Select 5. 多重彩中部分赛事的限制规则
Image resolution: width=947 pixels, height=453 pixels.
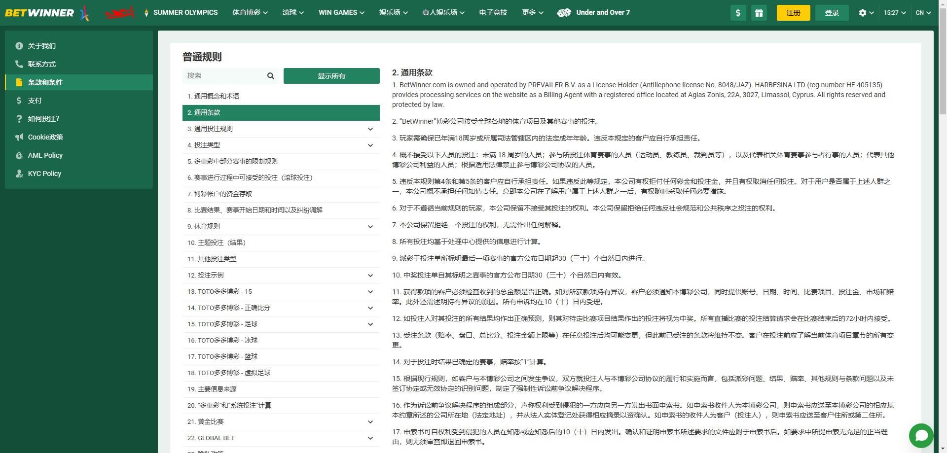(x=281, y=161)
